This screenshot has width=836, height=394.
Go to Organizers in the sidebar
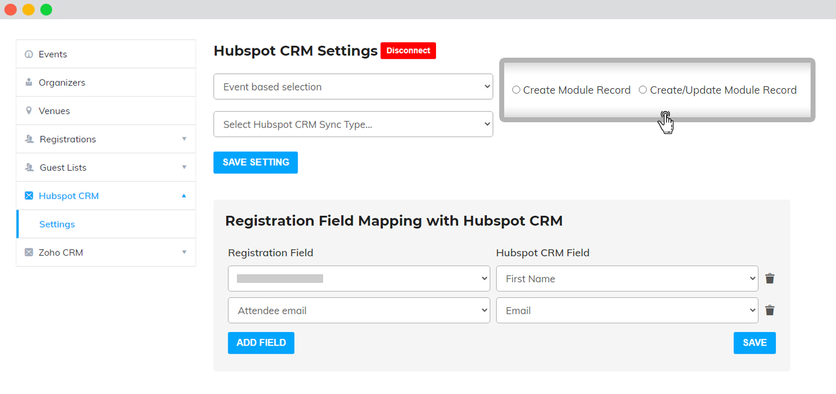[106, 83]
